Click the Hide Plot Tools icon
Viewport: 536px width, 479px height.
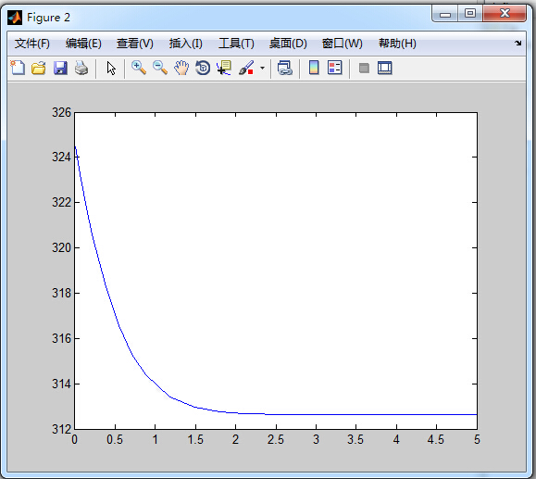click(x=364, y=68)
